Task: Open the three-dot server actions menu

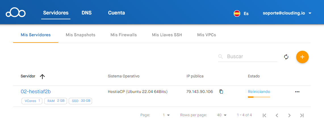Action: [297, 92]
